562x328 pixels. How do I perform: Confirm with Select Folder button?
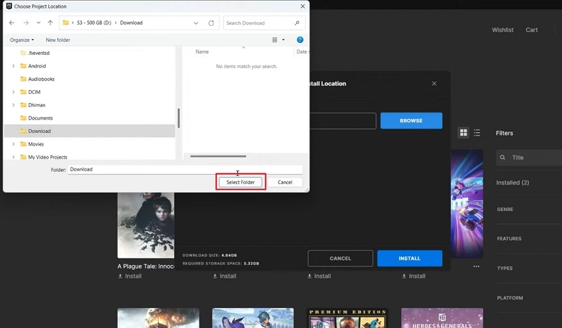[241, 182]
